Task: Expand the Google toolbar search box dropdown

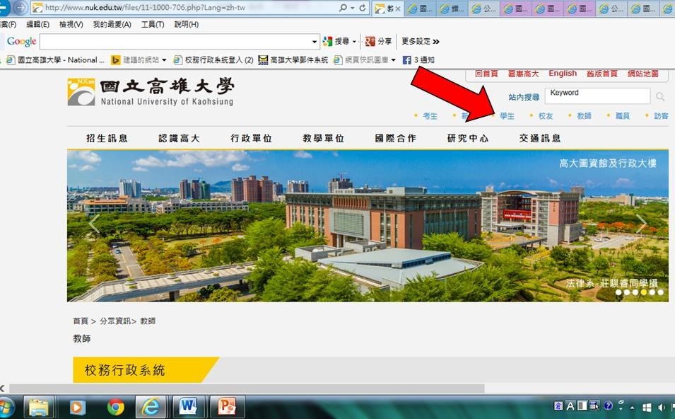Action: tap(315, 42)
